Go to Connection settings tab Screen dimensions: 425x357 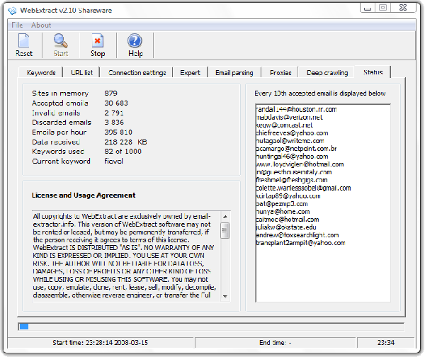point(137,72)
